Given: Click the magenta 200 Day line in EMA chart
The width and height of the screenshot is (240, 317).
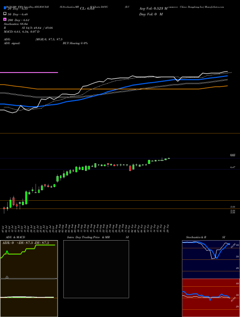Looking at the screenshot, I should point(29,73).
